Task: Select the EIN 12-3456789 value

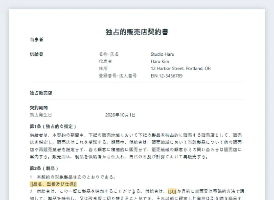Action: point(167,76)
